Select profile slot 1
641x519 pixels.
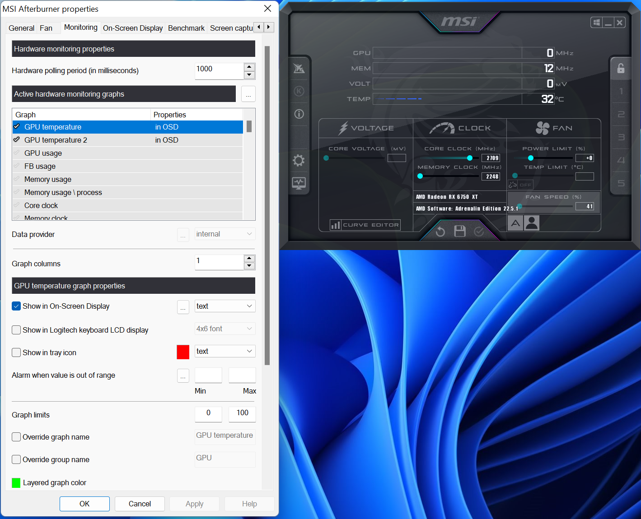[621, 91]
